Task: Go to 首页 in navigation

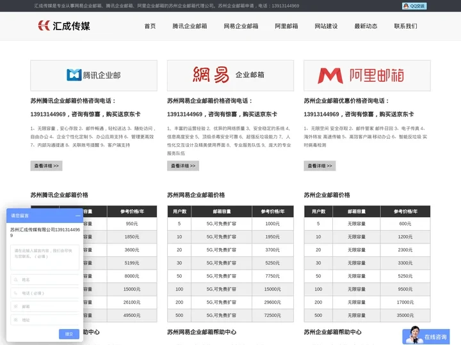Action: pos(150,26)
